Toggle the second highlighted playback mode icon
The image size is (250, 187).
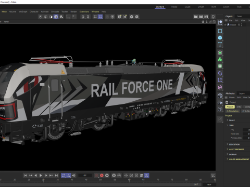(x=69, y=176)
